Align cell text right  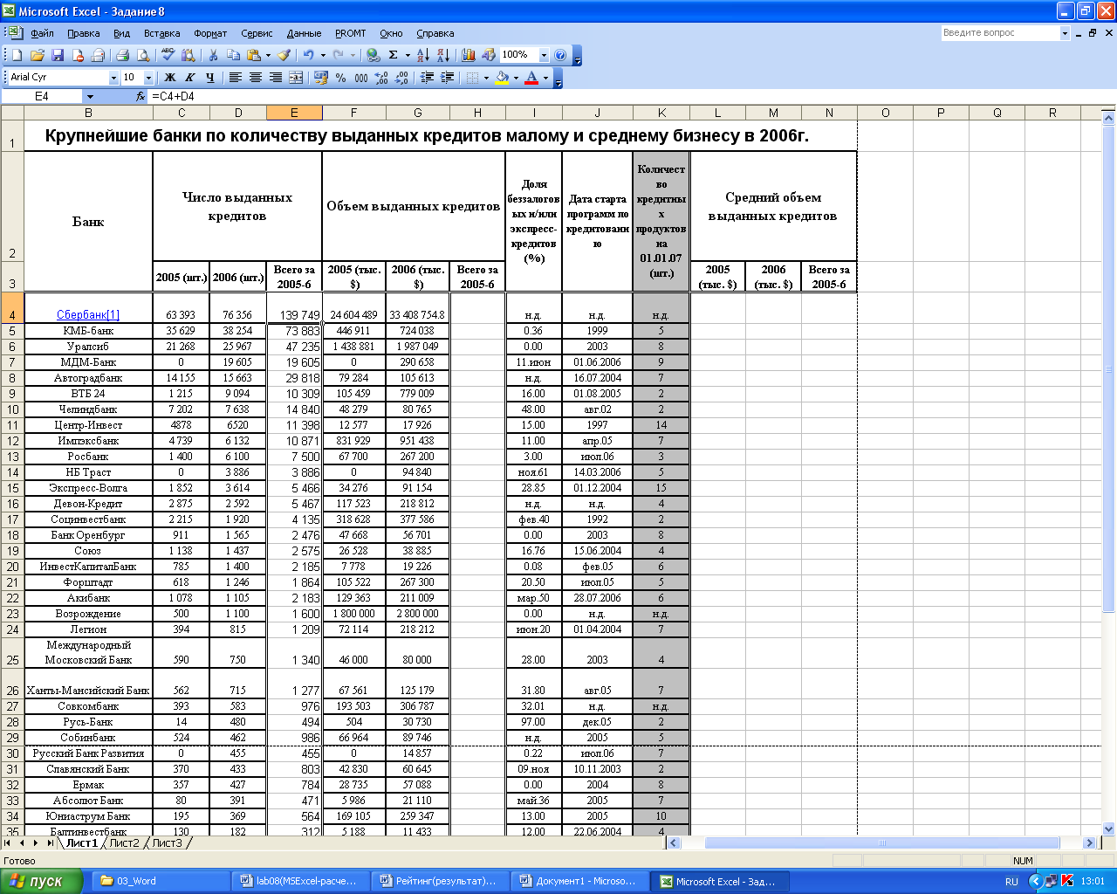(275, 78)
